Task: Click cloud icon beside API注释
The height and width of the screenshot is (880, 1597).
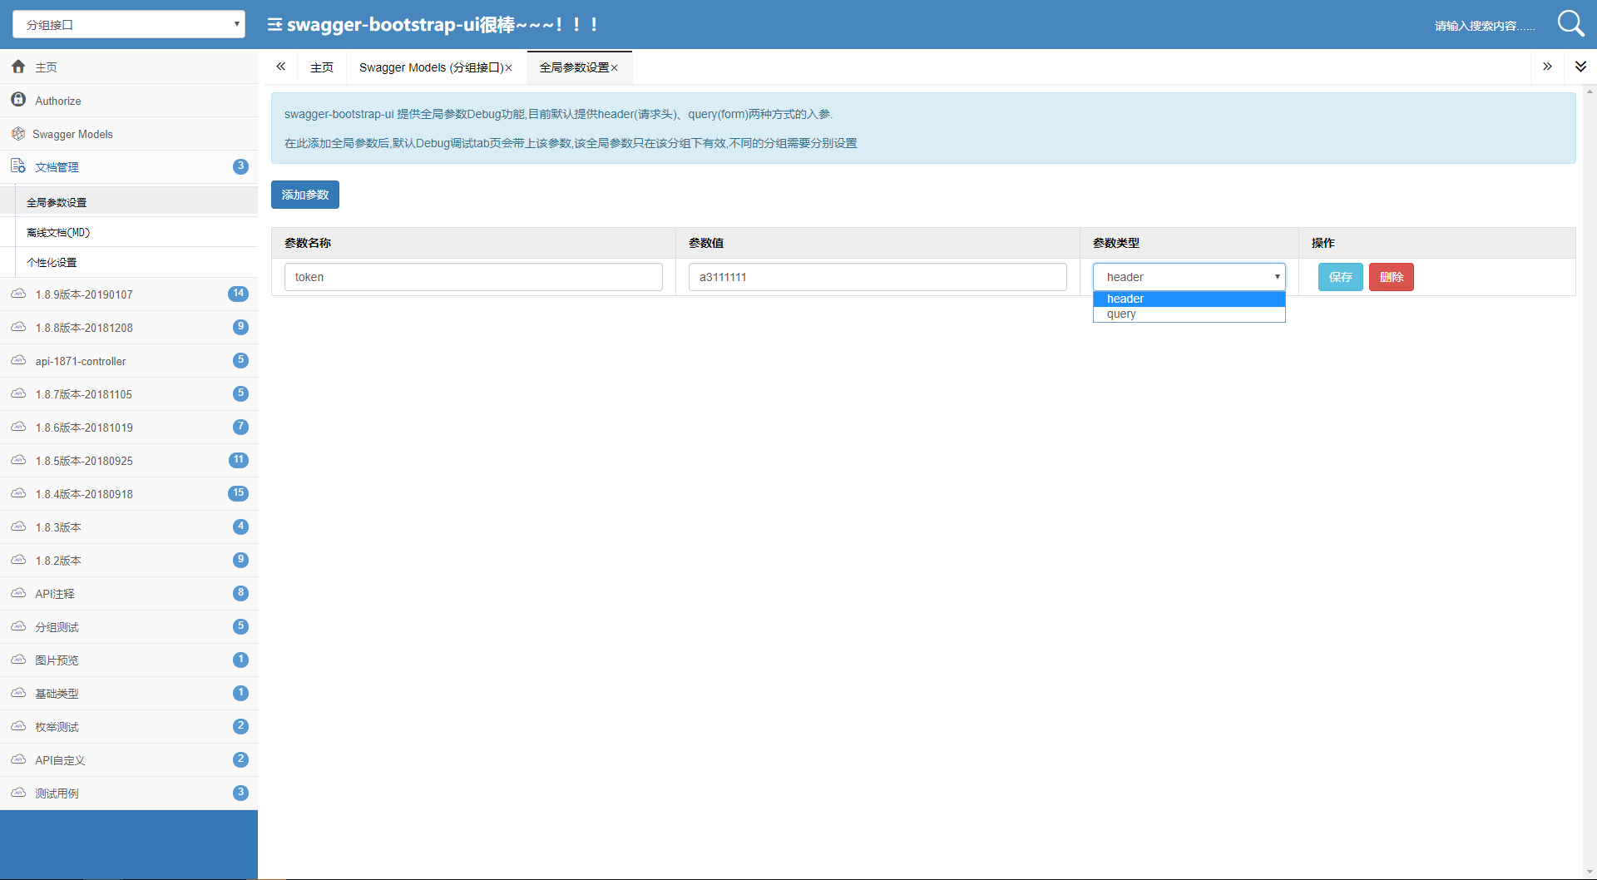Action: click(x=18, y=593)
